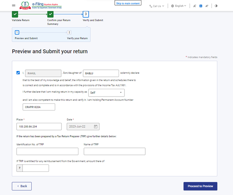Click the Place input field
233x195 pixels.
pyautogui.click(x=39, y=126)
